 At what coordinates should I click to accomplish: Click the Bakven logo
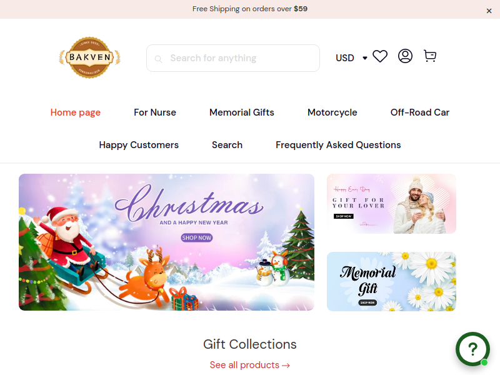[x=89, y=57]
